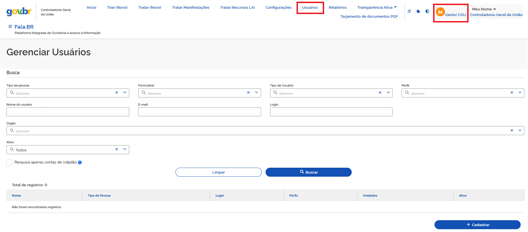The height and width of the screenshot is (232, 528).
Task: Open the Transparência Ativa menu
Action: (x=377, y=8)
